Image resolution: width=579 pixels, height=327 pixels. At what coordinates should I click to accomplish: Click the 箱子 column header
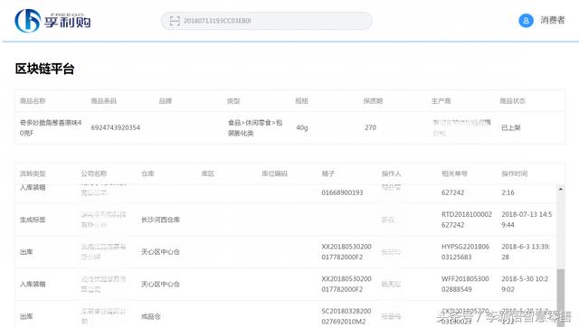[x=327, y=173]
